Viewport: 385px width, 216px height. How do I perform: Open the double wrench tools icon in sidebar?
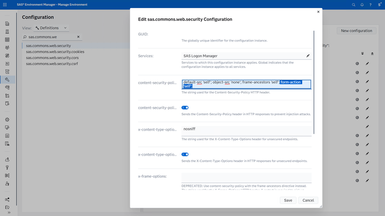point(7,87)
